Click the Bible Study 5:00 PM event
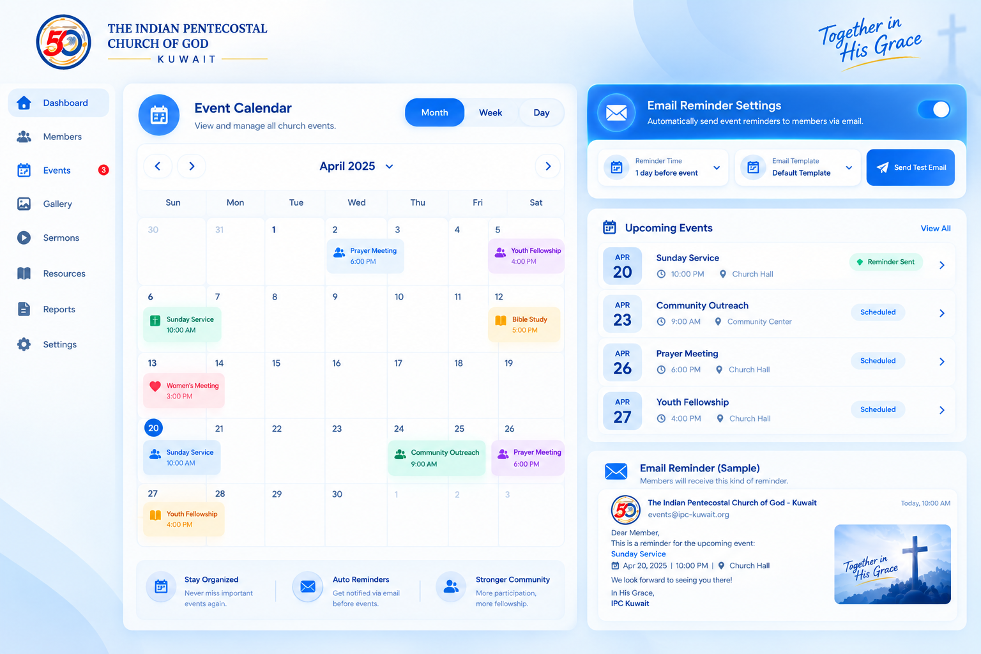This screenshot has height=654, width=981. click(524, 324)
